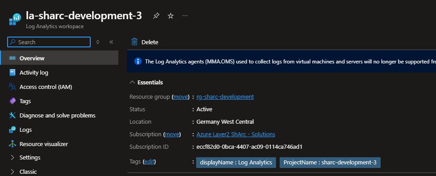
Task: Click the Settings group label
Action: click(30, 157)
